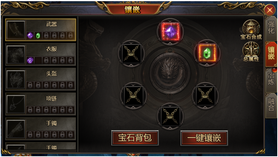The height and width of the screenshot is (157, 278).
Task: Open the 宝石背包 gem bag
Action: pyautogui.click(x=135, y=138)
